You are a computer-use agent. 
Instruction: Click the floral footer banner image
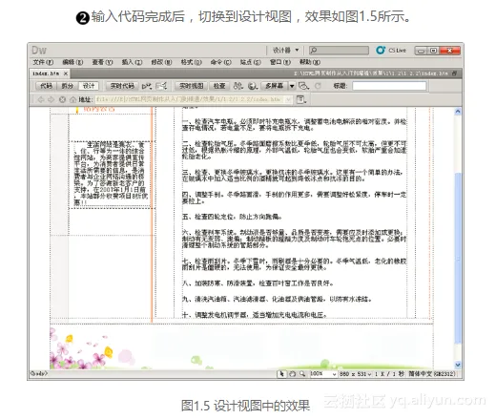click(x=241, y=346)
